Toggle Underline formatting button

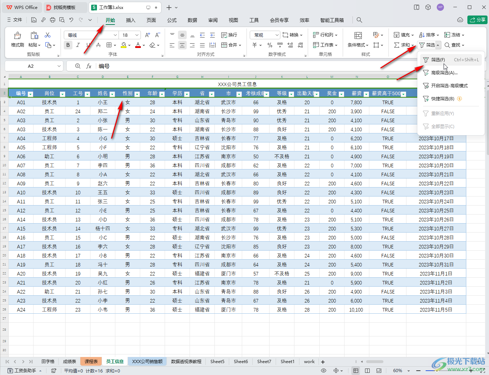point(88,45)
